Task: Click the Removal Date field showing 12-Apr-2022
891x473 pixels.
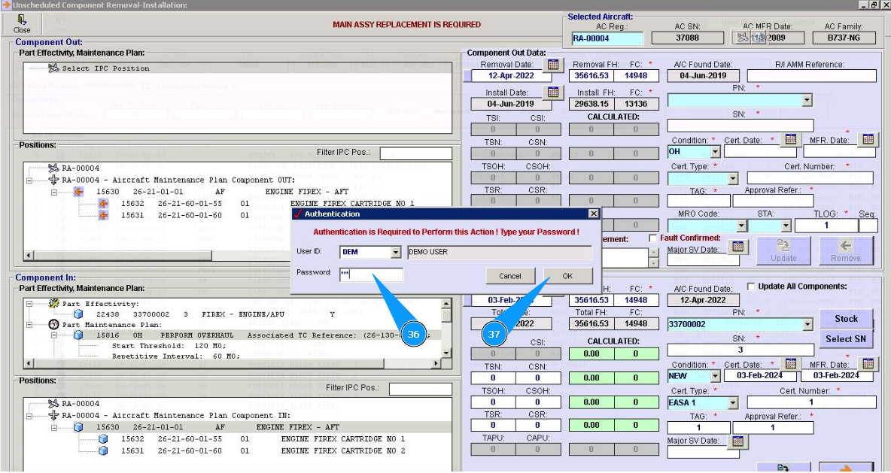Action: [511, 76]
